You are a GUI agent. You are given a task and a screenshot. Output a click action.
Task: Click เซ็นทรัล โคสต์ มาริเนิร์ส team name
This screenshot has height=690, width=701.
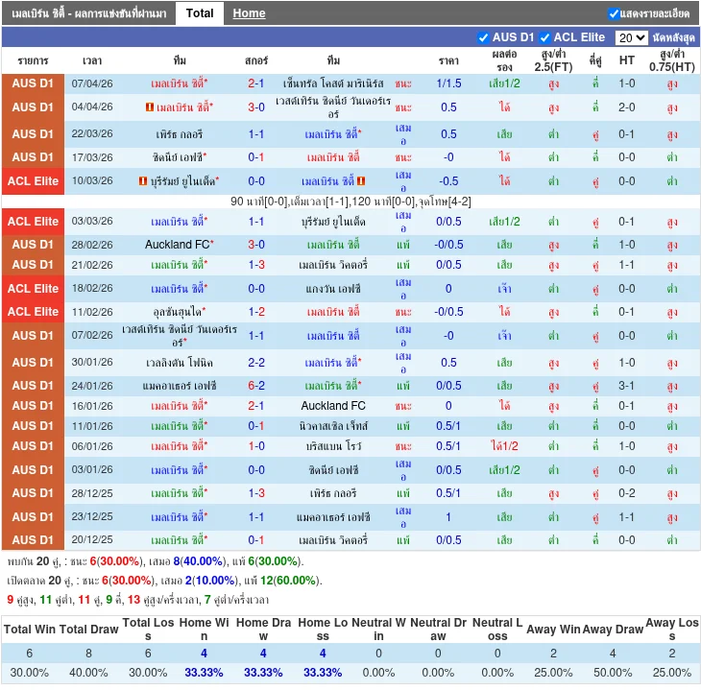click(333, 83)
